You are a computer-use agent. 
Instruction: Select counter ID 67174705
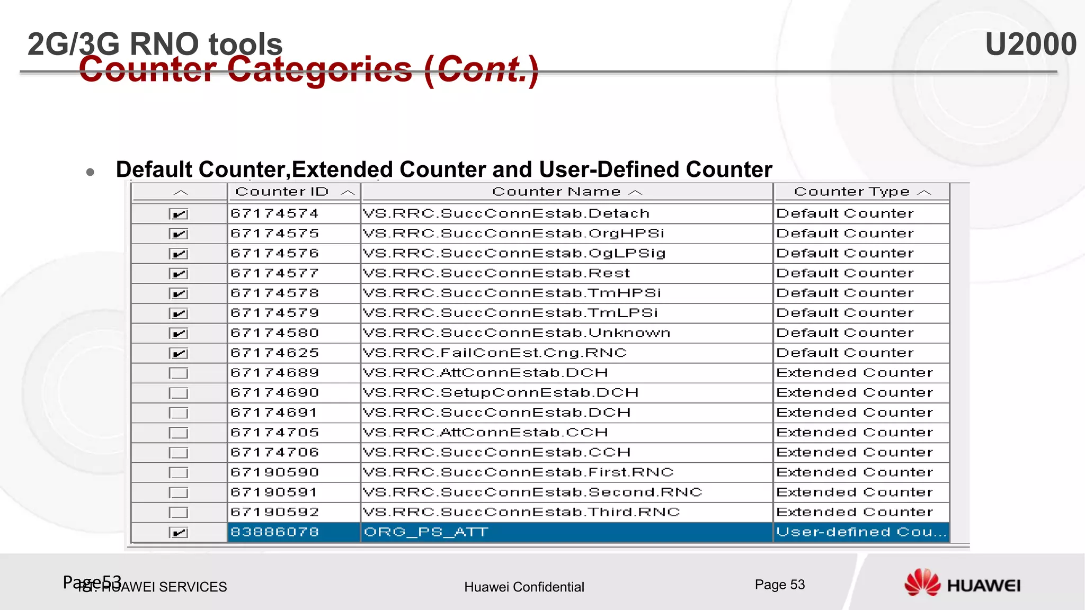click(294, 433)
